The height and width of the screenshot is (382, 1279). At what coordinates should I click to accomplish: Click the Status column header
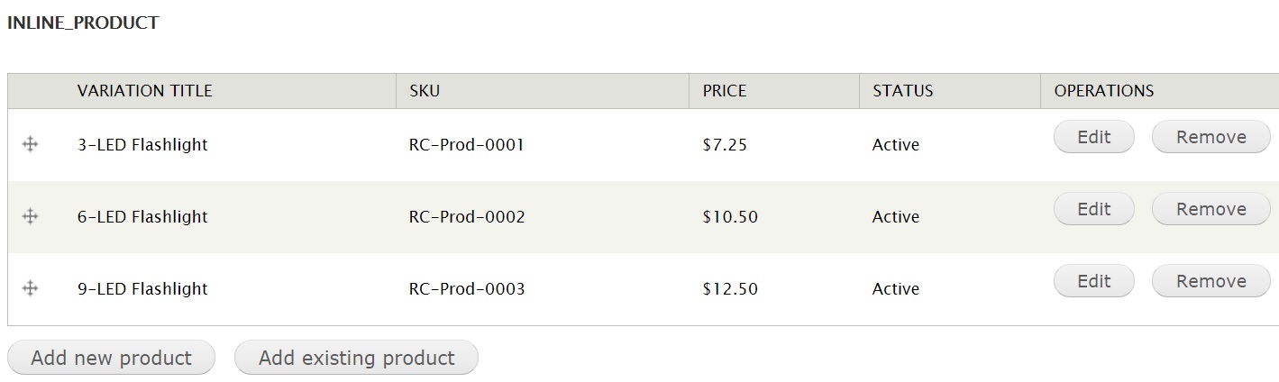(902, 91)
